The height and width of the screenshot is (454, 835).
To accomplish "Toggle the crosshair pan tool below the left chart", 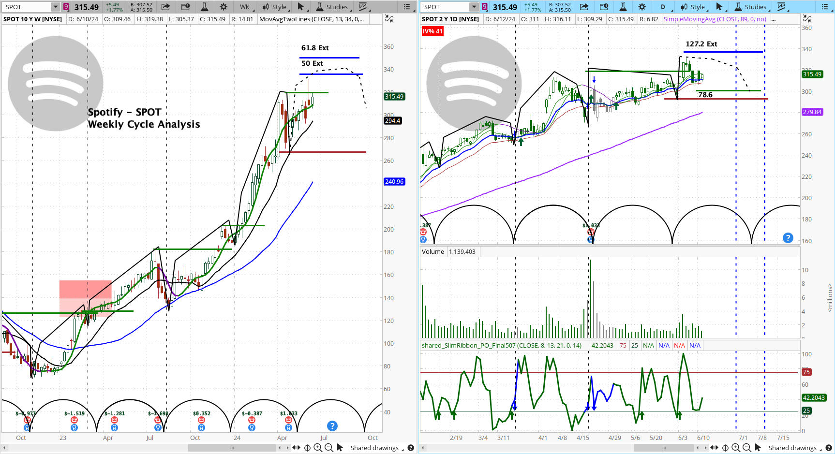I will tap(307, 448).
